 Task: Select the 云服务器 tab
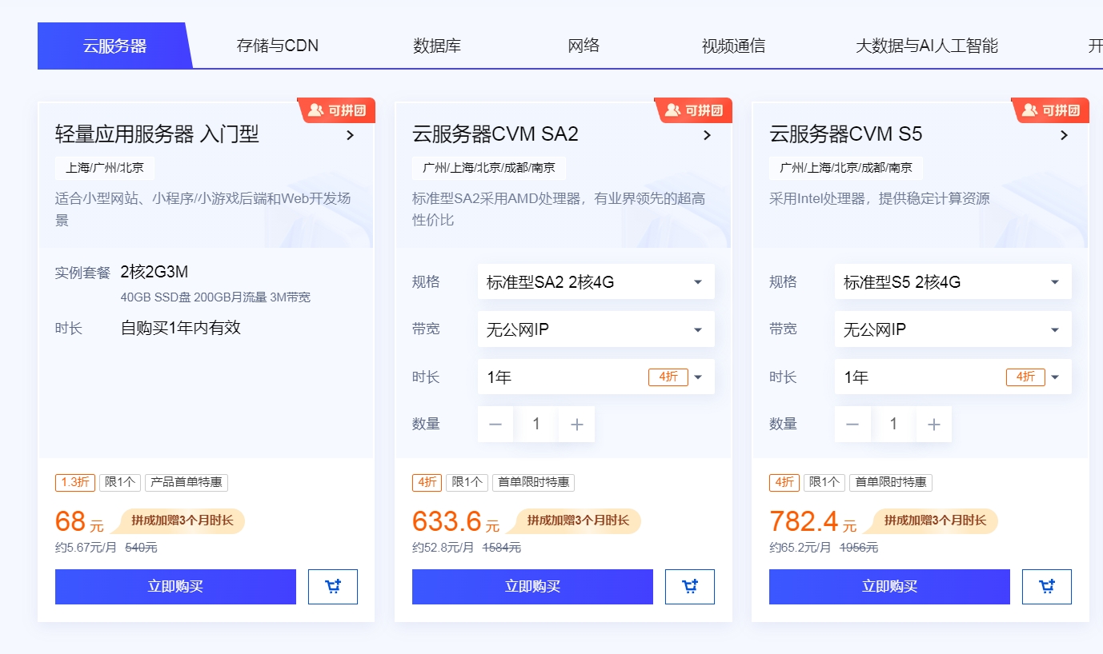(x=115, y=46)
